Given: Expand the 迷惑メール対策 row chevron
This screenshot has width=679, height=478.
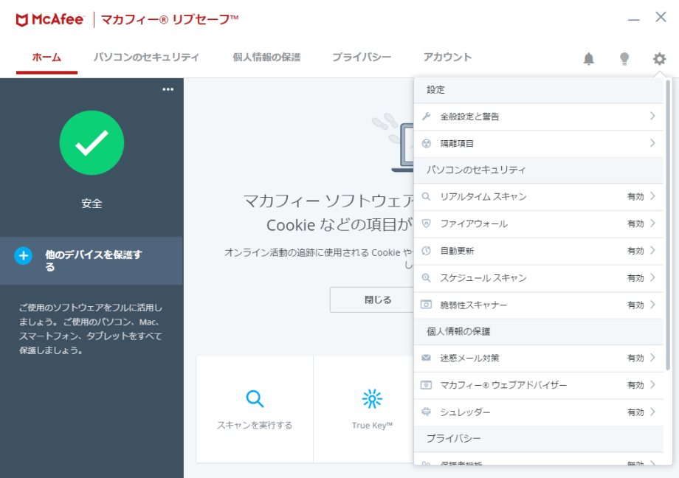Looking at the screenshot, I should point(652,358).
